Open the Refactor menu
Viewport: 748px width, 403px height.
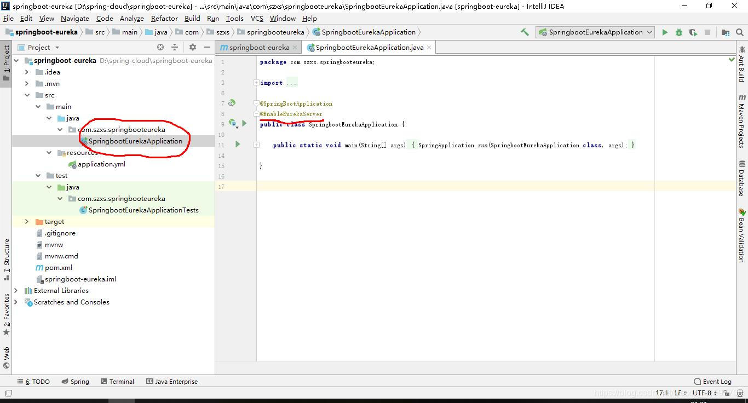coord(164,18)
